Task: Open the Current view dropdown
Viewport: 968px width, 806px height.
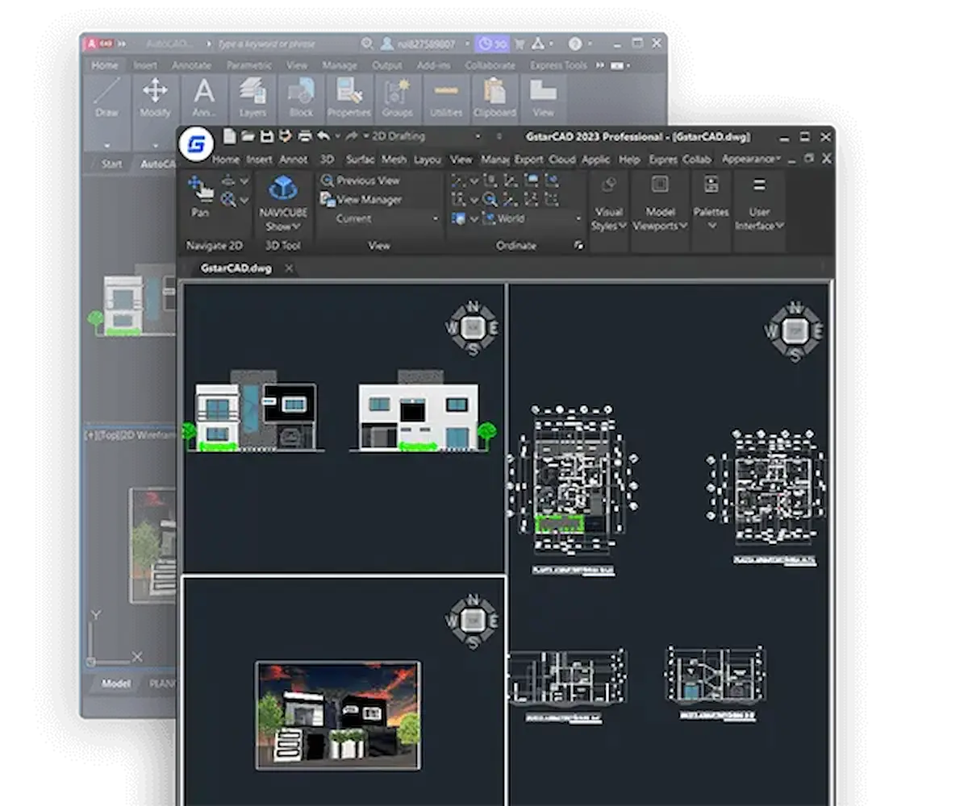Action: click(436, 218)
